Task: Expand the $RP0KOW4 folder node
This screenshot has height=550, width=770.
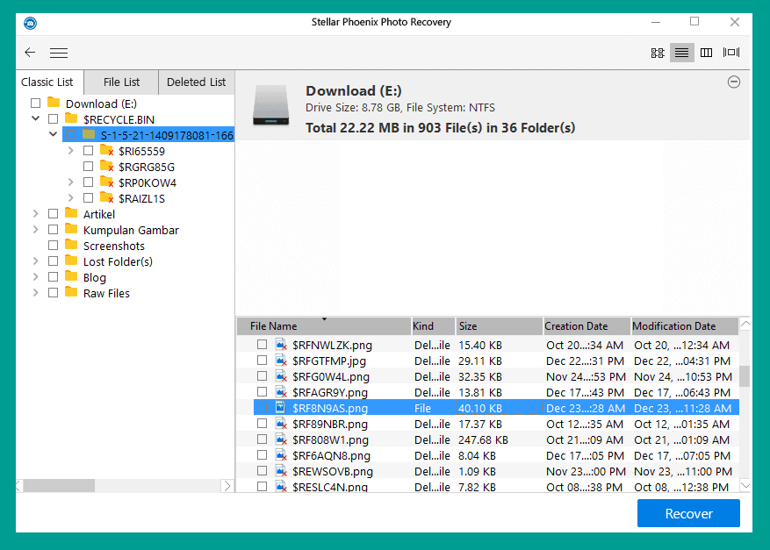Action: tap(71, 182)
